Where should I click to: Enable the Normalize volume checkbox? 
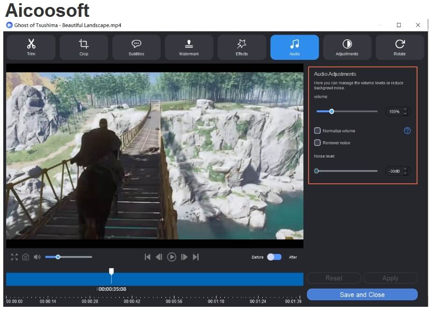click(317, 130)
